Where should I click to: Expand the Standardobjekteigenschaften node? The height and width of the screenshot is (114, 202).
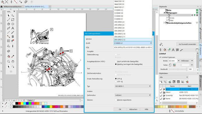tap(164, 23)
